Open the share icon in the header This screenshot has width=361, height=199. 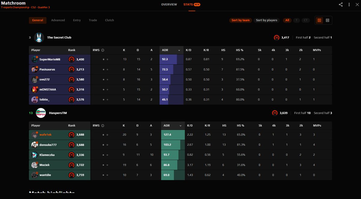tap(341, 5)
